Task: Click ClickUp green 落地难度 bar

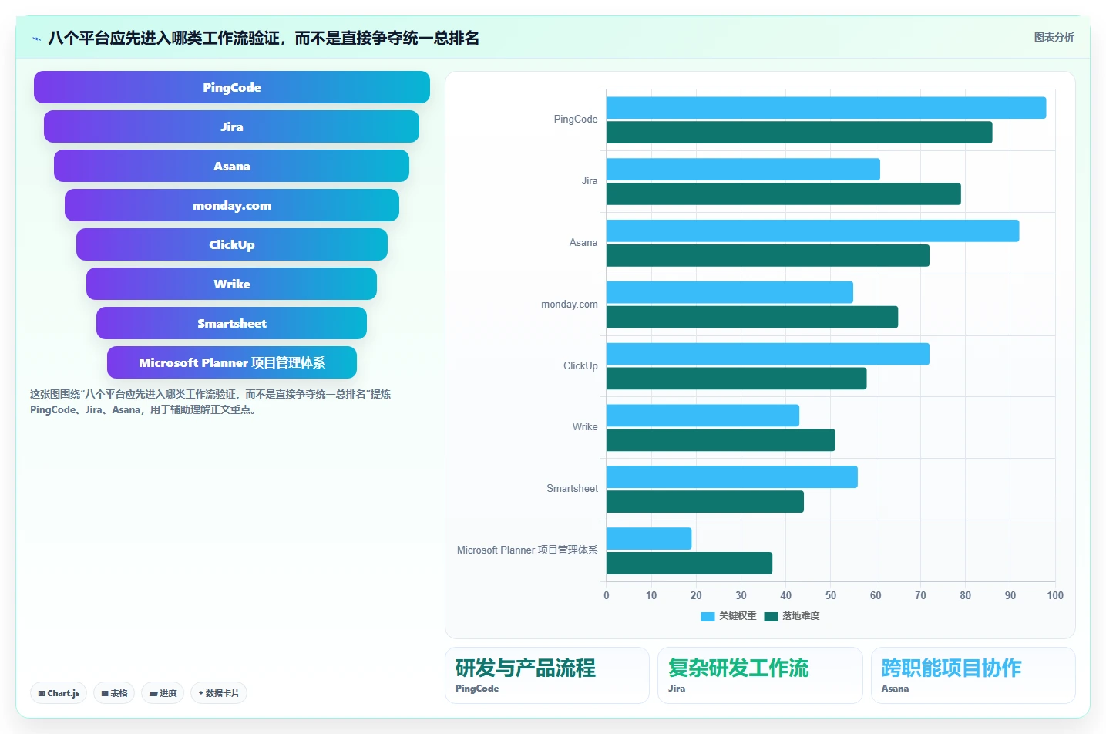Action: 737,379
